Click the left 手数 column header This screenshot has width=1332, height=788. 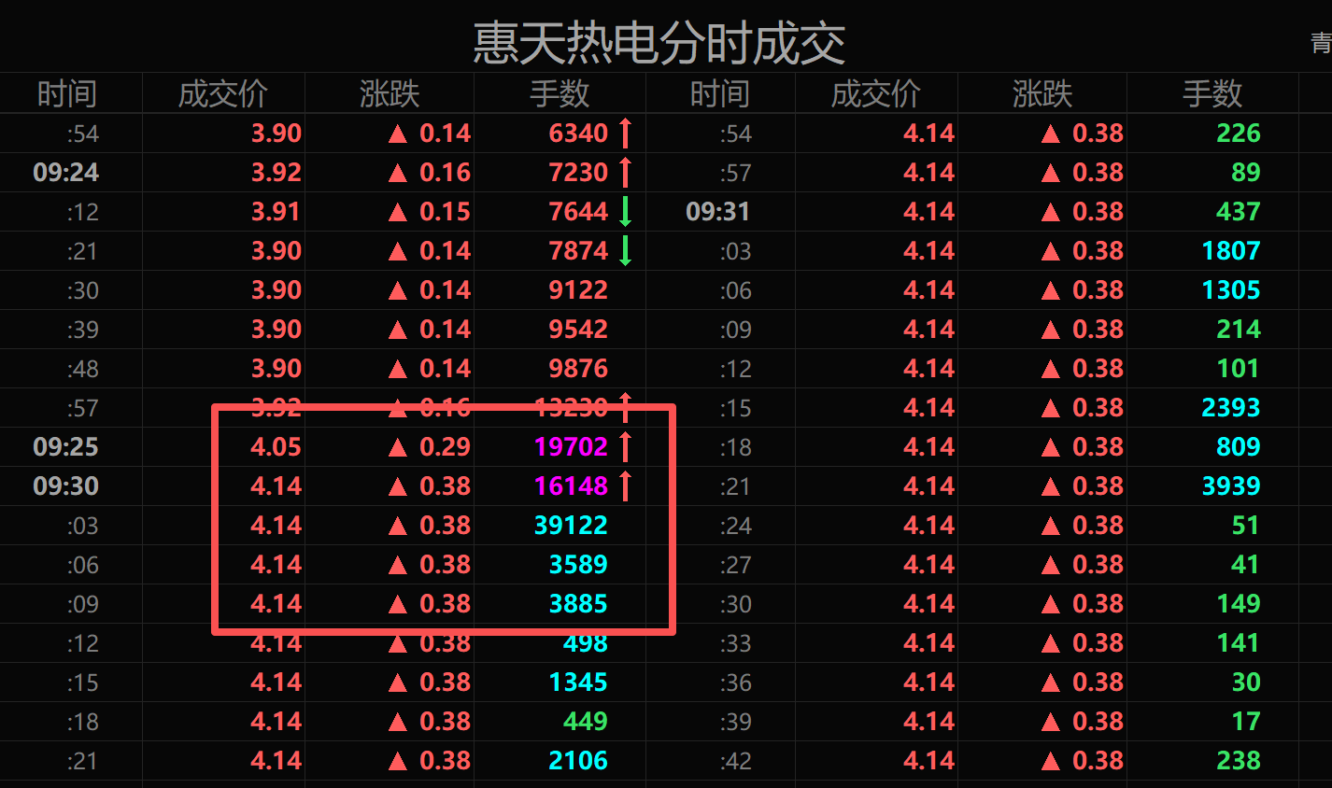coord(560,93)
